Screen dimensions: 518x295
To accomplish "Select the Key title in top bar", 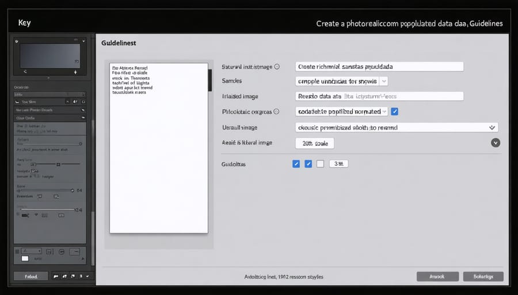I will (24, 24).
